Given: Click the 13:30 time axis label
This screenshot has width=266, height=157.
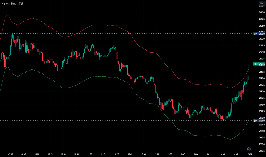Looking at the screenshot, I should [x=170, y=154].
